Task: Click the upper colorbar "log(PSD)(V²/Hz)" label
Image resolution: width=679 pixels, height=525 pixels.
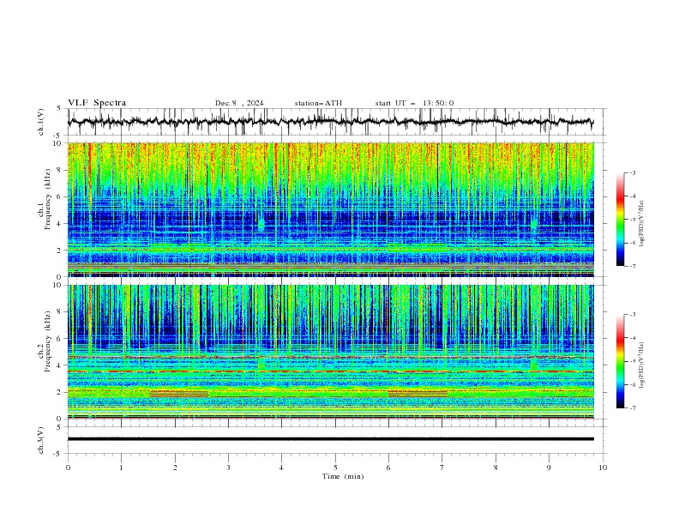Action: click(642, 224)
